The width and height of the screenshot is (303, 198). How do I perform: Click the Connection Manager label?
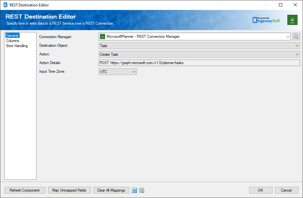tap(55, 37)
